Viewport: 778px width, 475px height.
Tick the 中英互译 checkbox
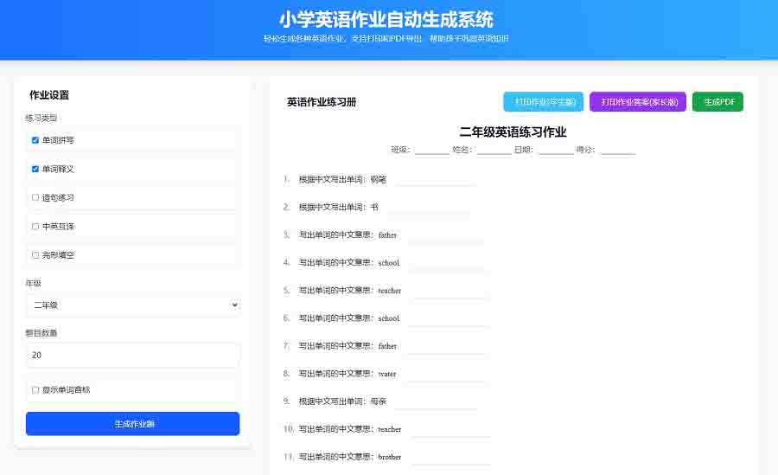coord(35,227)
